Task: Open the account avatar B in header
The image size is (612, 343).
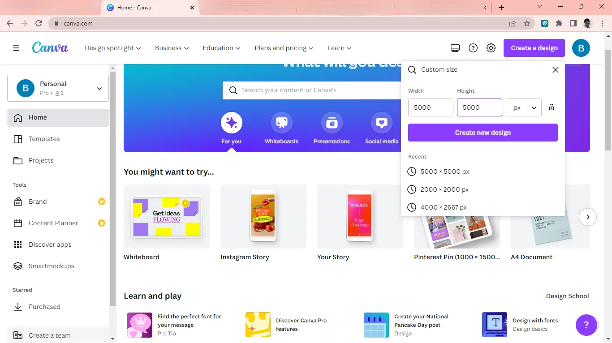Action: click(x=581, y=48)
